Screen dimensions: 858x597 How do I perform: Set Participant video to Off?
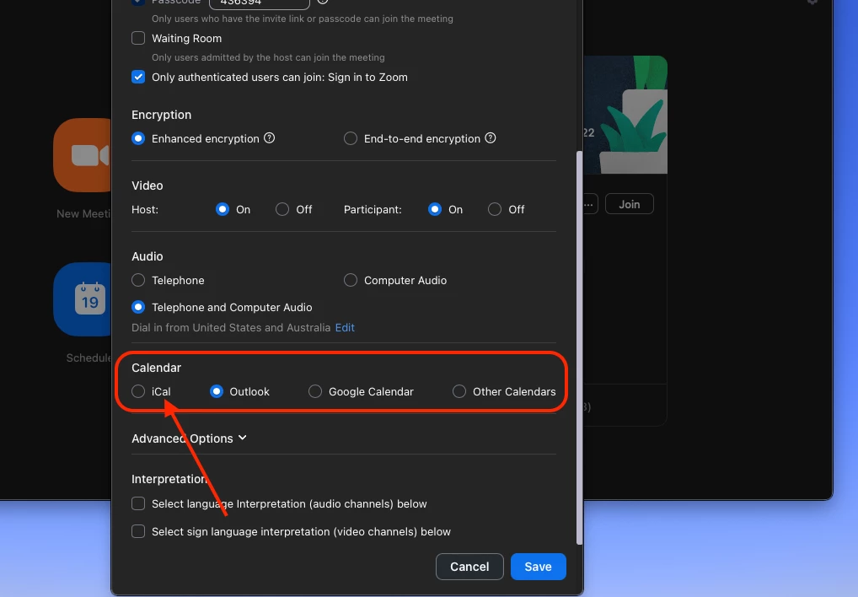point(495,209)
